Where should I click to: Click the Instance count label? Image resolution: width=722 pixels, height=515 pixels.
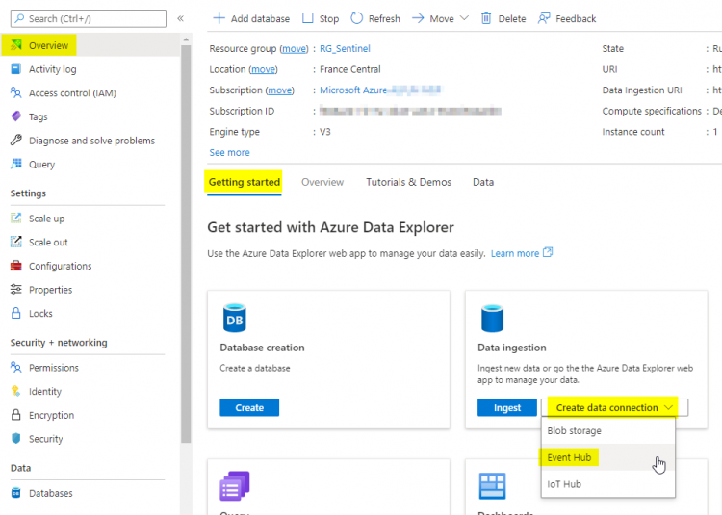point(633,132)
